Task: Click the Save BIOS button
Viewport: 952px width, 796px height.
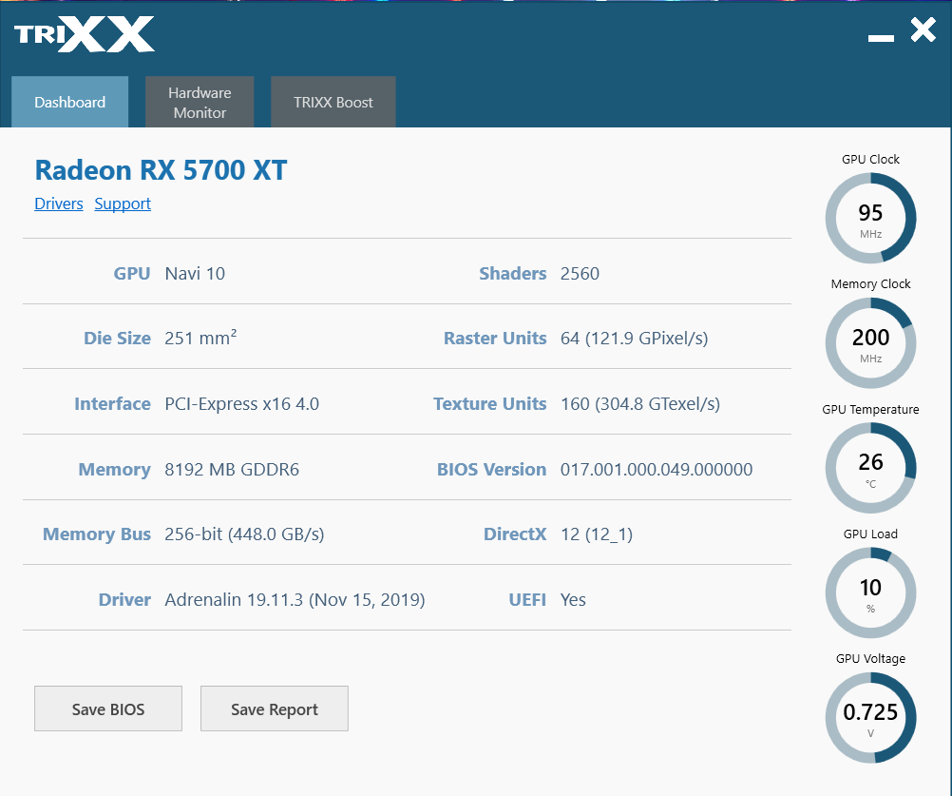Action: 108,709
